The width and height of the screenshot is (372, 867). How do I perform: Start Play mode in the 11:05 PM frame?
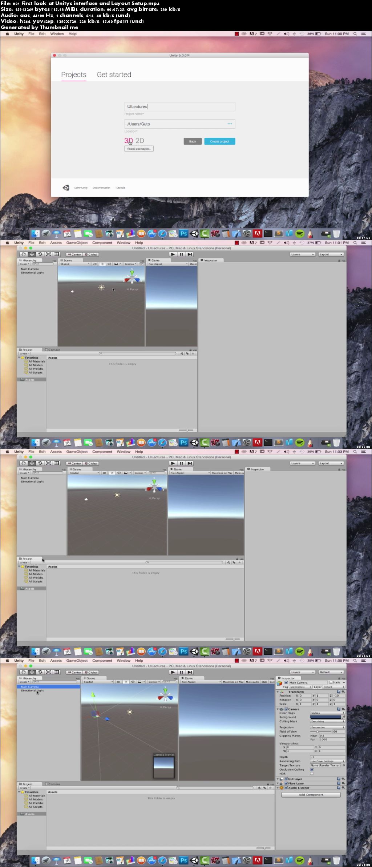click(173, 672)
